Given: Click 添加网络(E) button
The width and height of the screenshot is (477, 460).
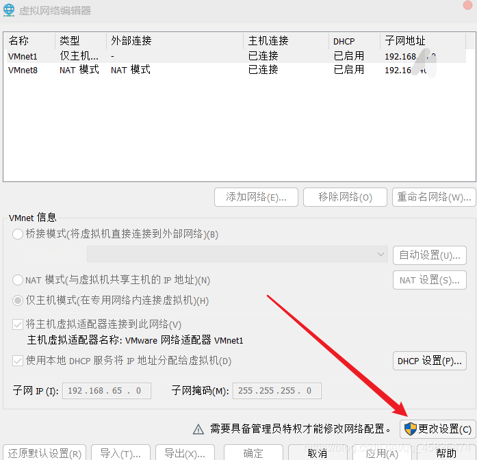Looking at the screenshot, I should [x=256, y=197].
